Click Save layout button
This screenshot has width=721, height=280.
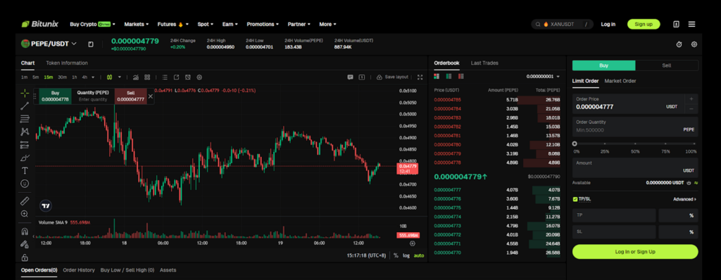pos(393,77)
